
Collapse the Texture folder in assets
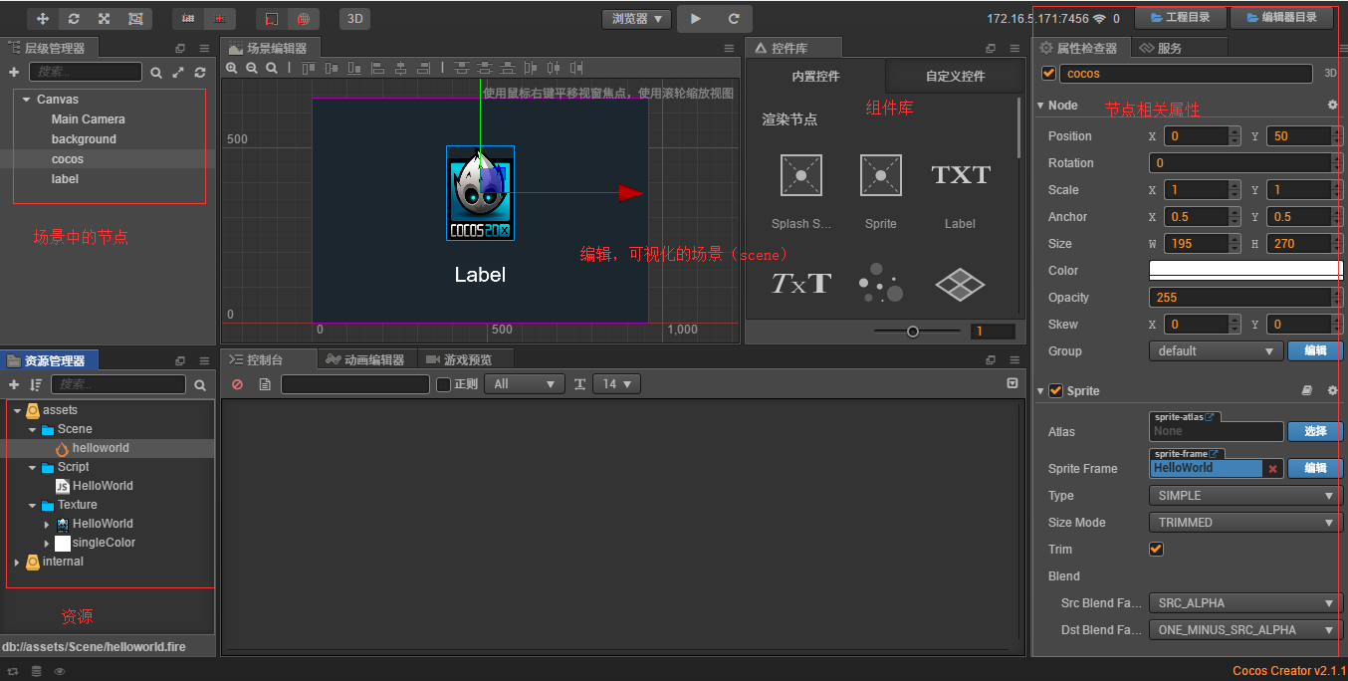[33, 506]
